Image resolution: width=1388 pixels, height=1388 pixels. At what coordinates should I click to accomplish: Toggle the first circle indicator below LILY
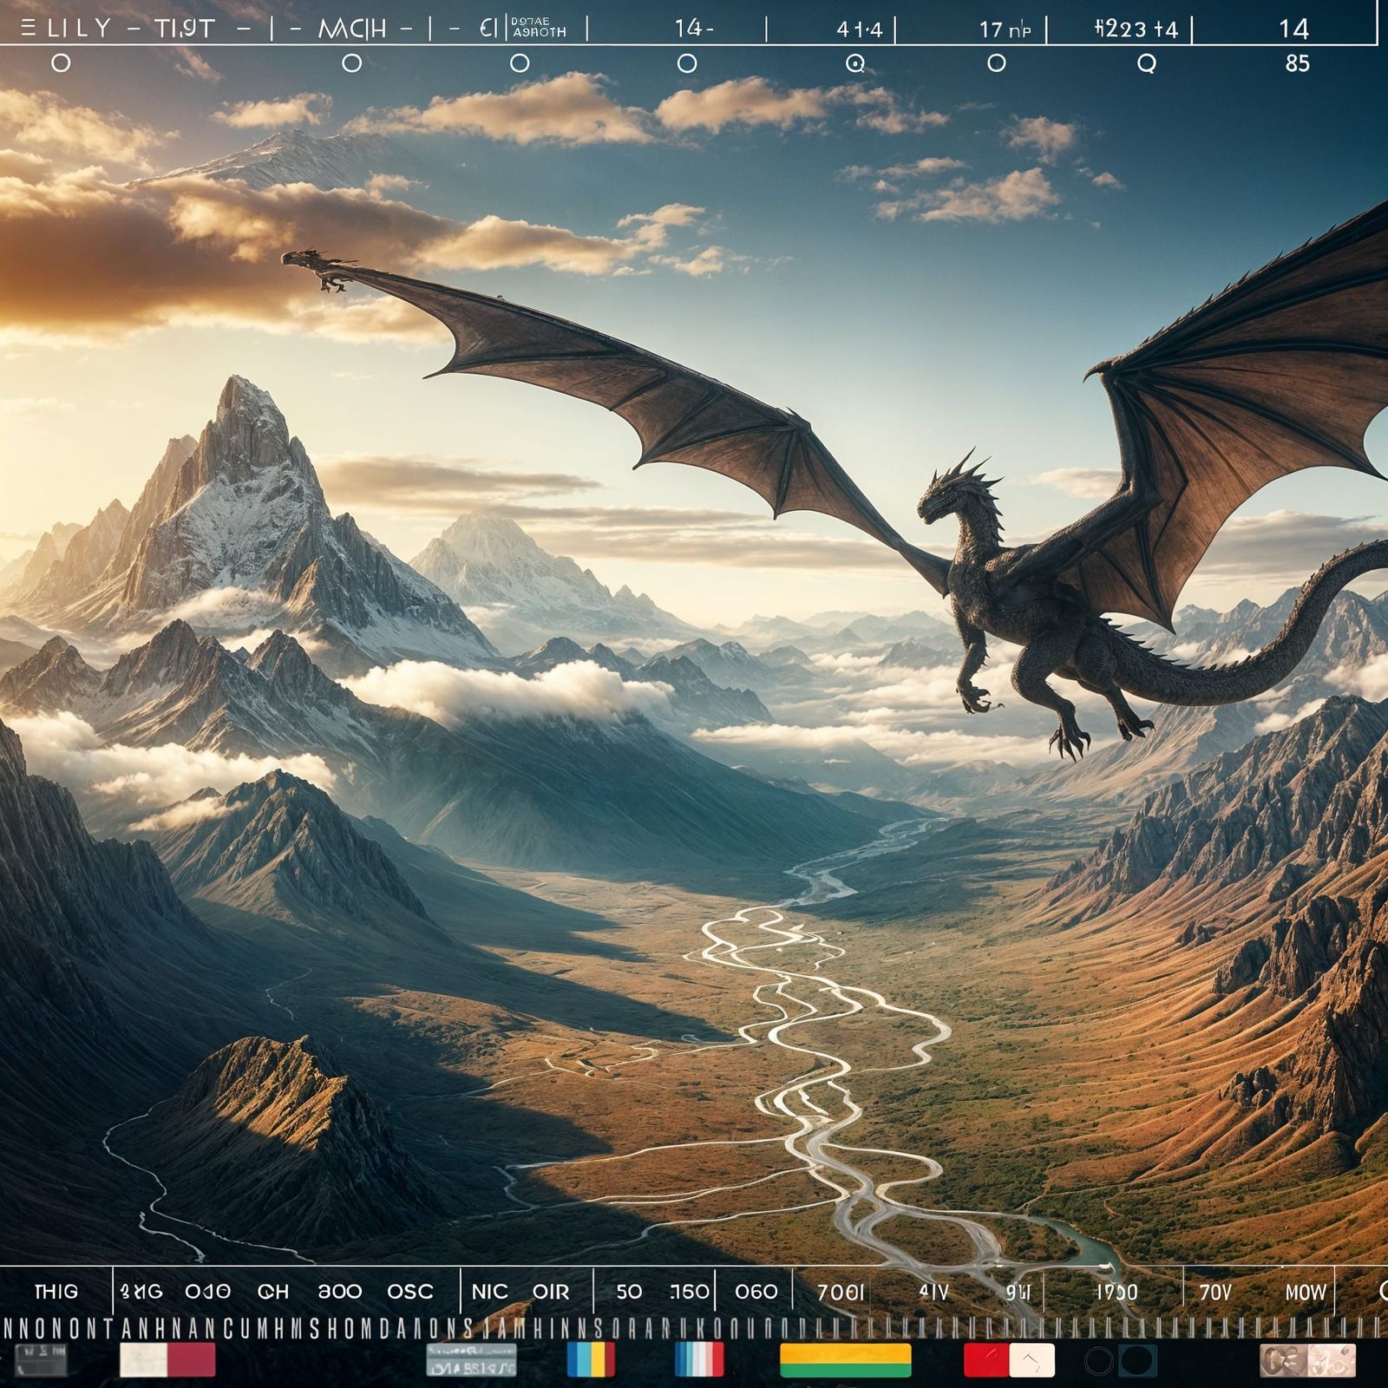click(61, 62)
